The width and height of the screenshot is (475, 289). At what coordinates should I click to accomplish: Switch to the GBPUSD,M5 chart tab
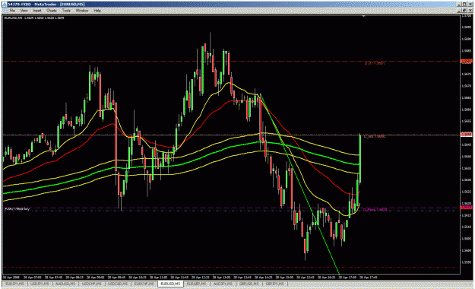(249, 284)
